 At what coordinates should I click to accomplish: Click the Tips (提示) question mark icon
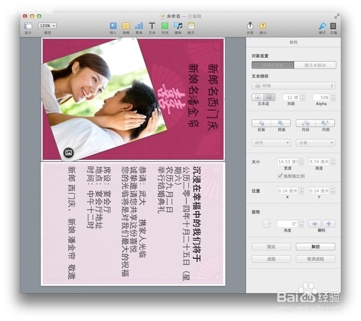[263, 26]
